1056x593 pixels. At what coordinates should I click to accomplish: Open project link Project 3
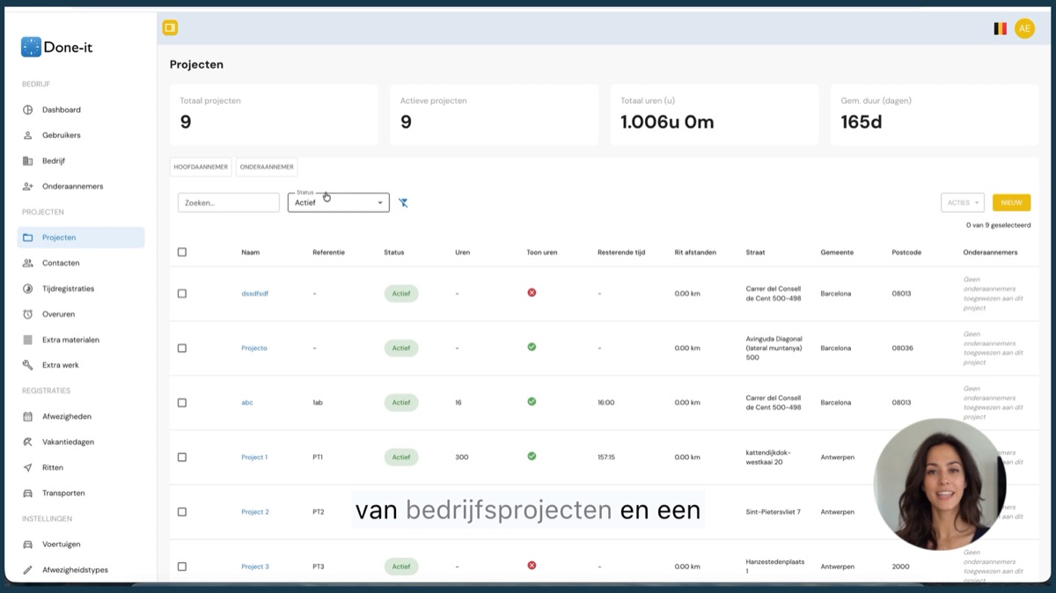point(255,567)
